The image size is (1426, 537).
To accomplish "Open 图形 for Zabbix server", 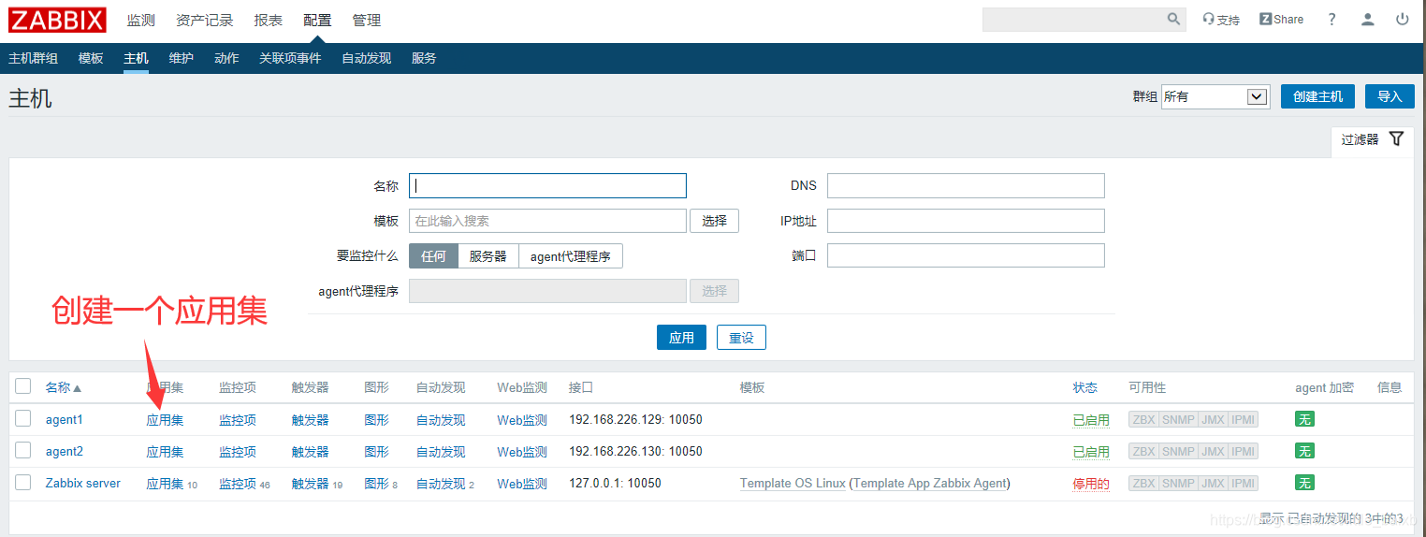I will [376, 484].
